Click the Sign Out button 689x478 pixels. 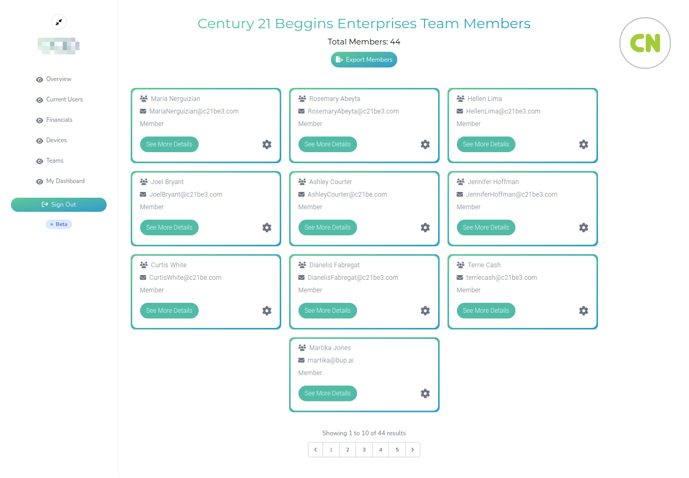59,204
